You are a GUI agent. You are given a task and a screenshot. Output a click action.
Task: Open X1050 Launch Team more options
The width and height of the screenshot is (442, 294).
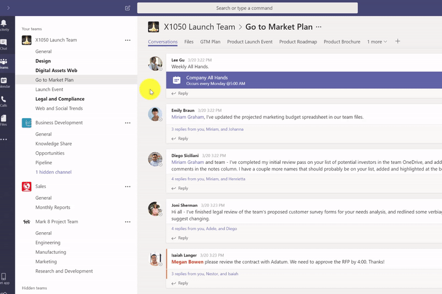coord(128,40)
